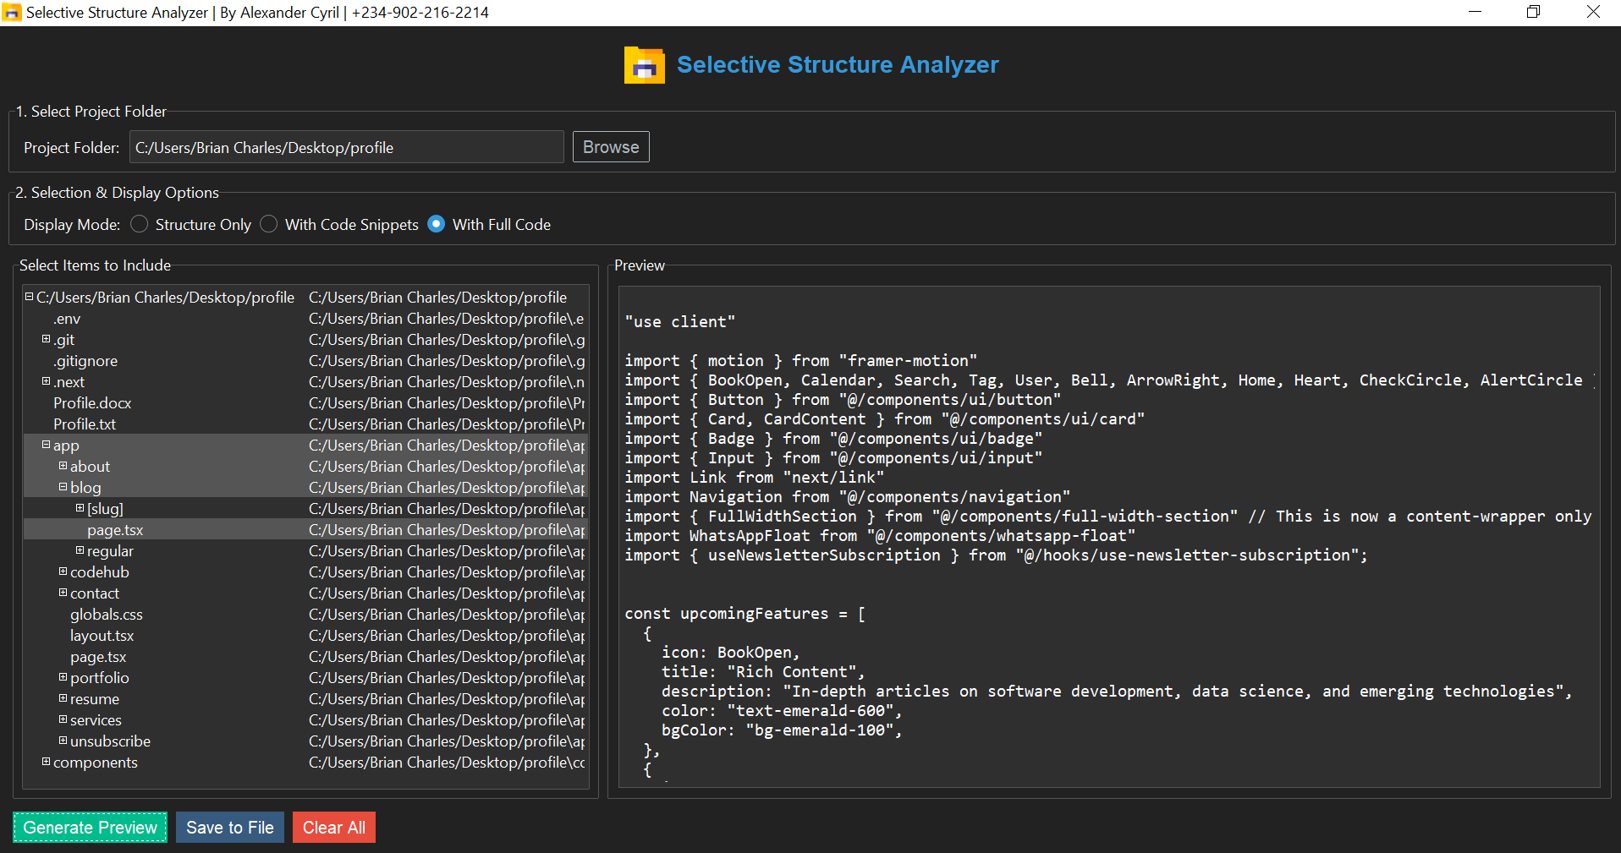Select the app folder label
The width and height of the screenshot is (1621, 853).
[x=66, y=446]
